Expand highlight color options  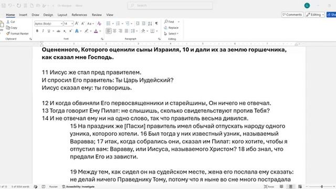[x=90, y=31]
